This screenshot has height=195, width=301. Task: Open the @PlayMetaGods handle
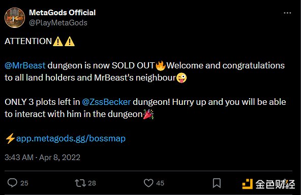coord(58,23)
